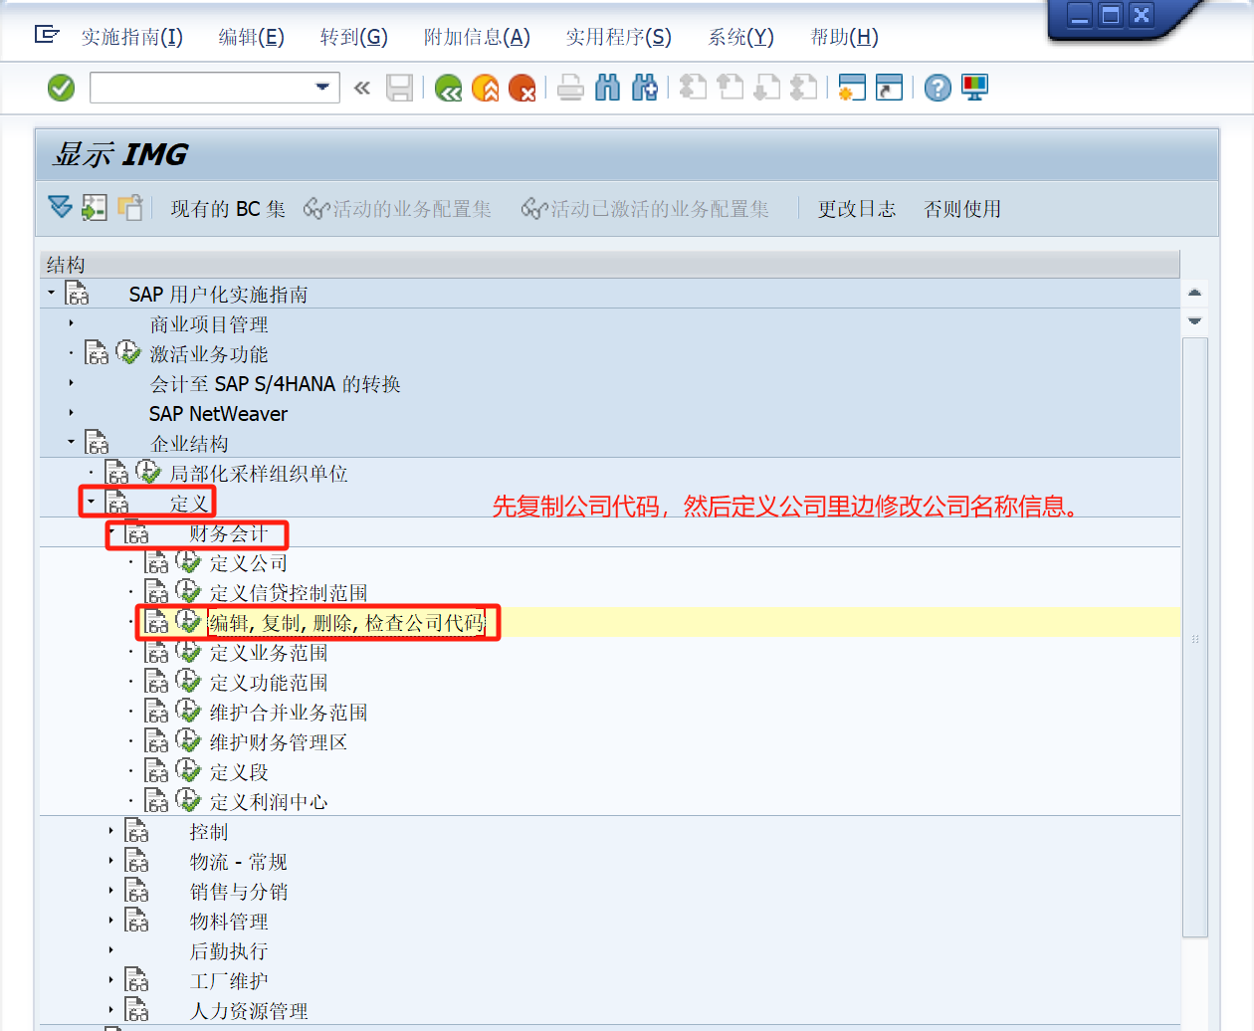Viewport: 1254px width, 1031px height.
Task: Click the 活动的业务配置集 button
Action: (398, 209)
